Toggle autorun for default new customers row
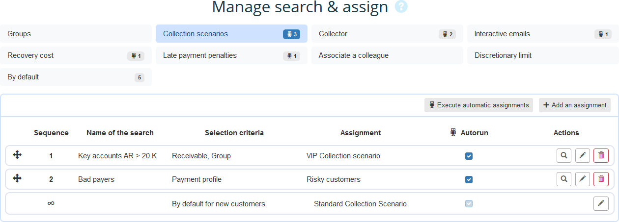Screen dimensions: 619x222 coord(469,203)
